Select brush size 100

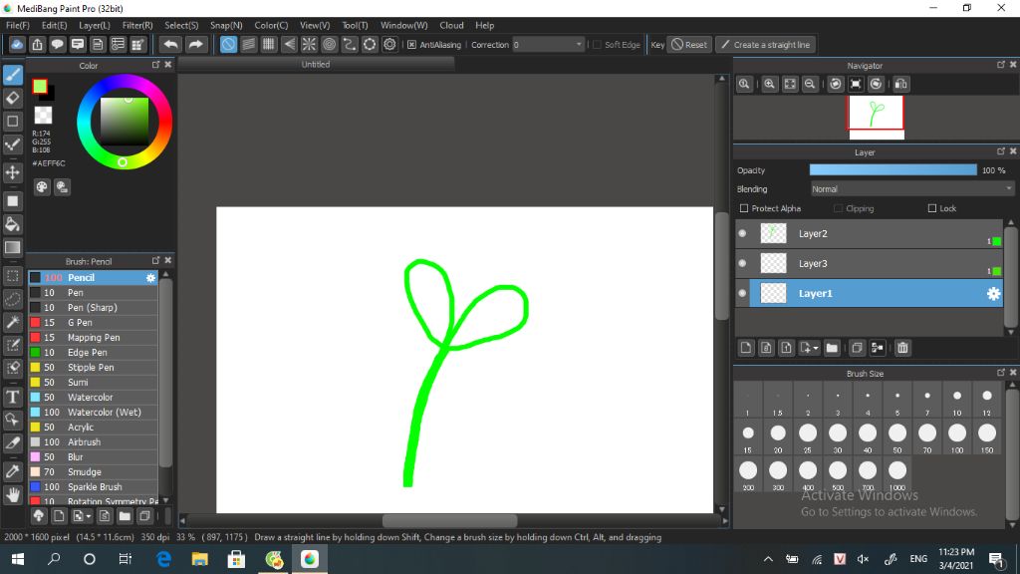click(957, 436)
